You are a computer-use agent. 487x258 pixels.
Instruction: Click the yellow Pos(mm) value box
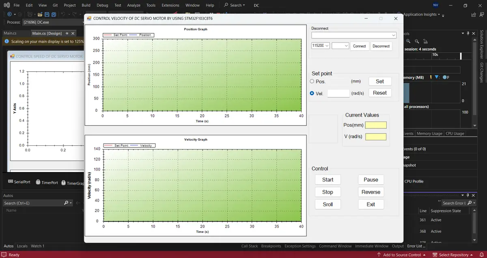[x=376, y=125]
